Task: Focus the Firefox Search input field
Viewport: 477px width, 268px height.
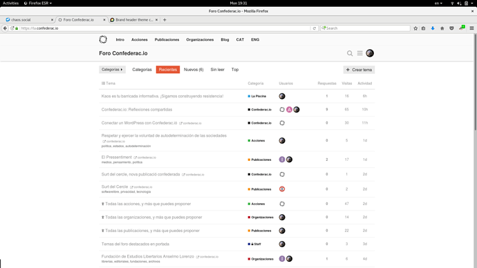Action: pyautogui.click(x=365, y=28)
